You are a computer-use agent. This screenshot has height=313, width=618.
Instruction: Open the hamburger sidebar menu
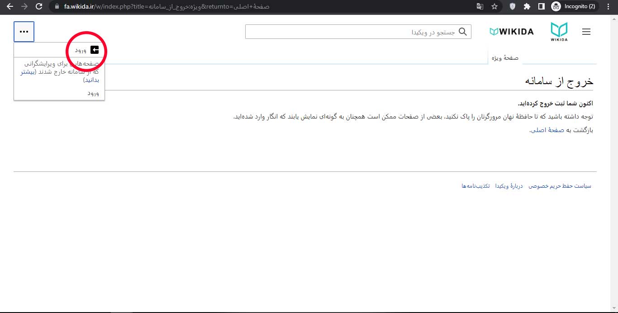tap(586, 32)
